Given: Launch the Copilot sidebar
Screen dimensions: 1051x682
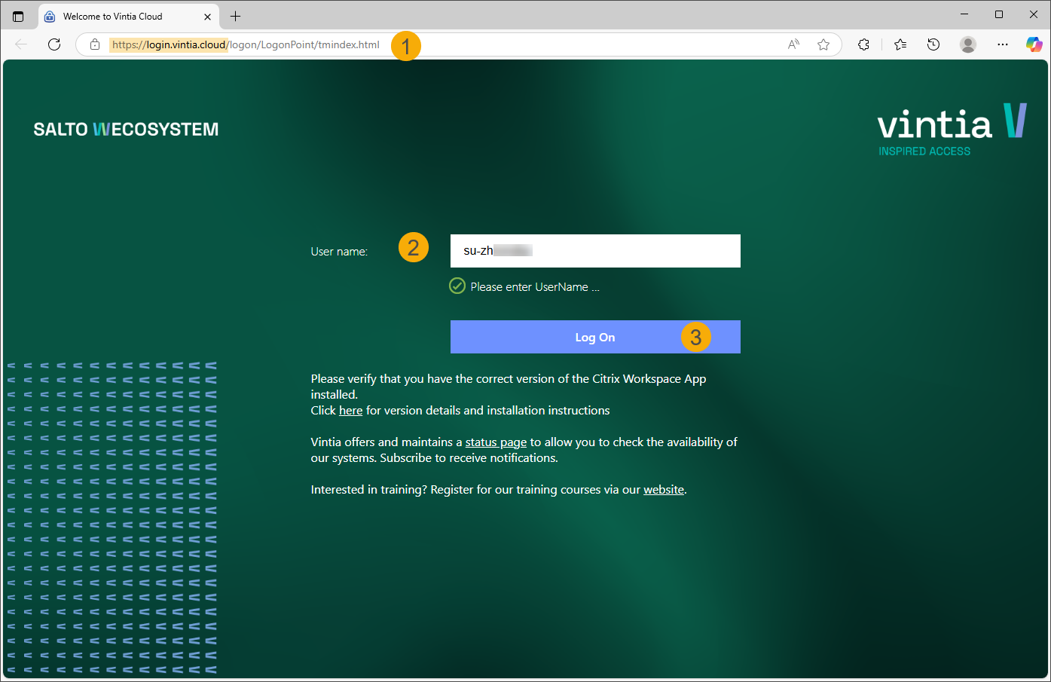Looking at the screenshot, I should (x=1034, y=44).
